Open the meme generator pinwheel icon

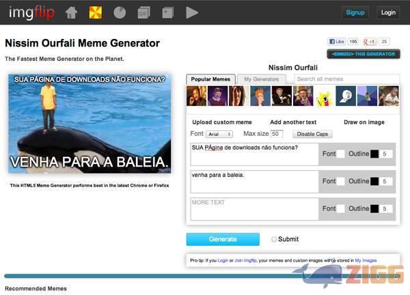96,12
